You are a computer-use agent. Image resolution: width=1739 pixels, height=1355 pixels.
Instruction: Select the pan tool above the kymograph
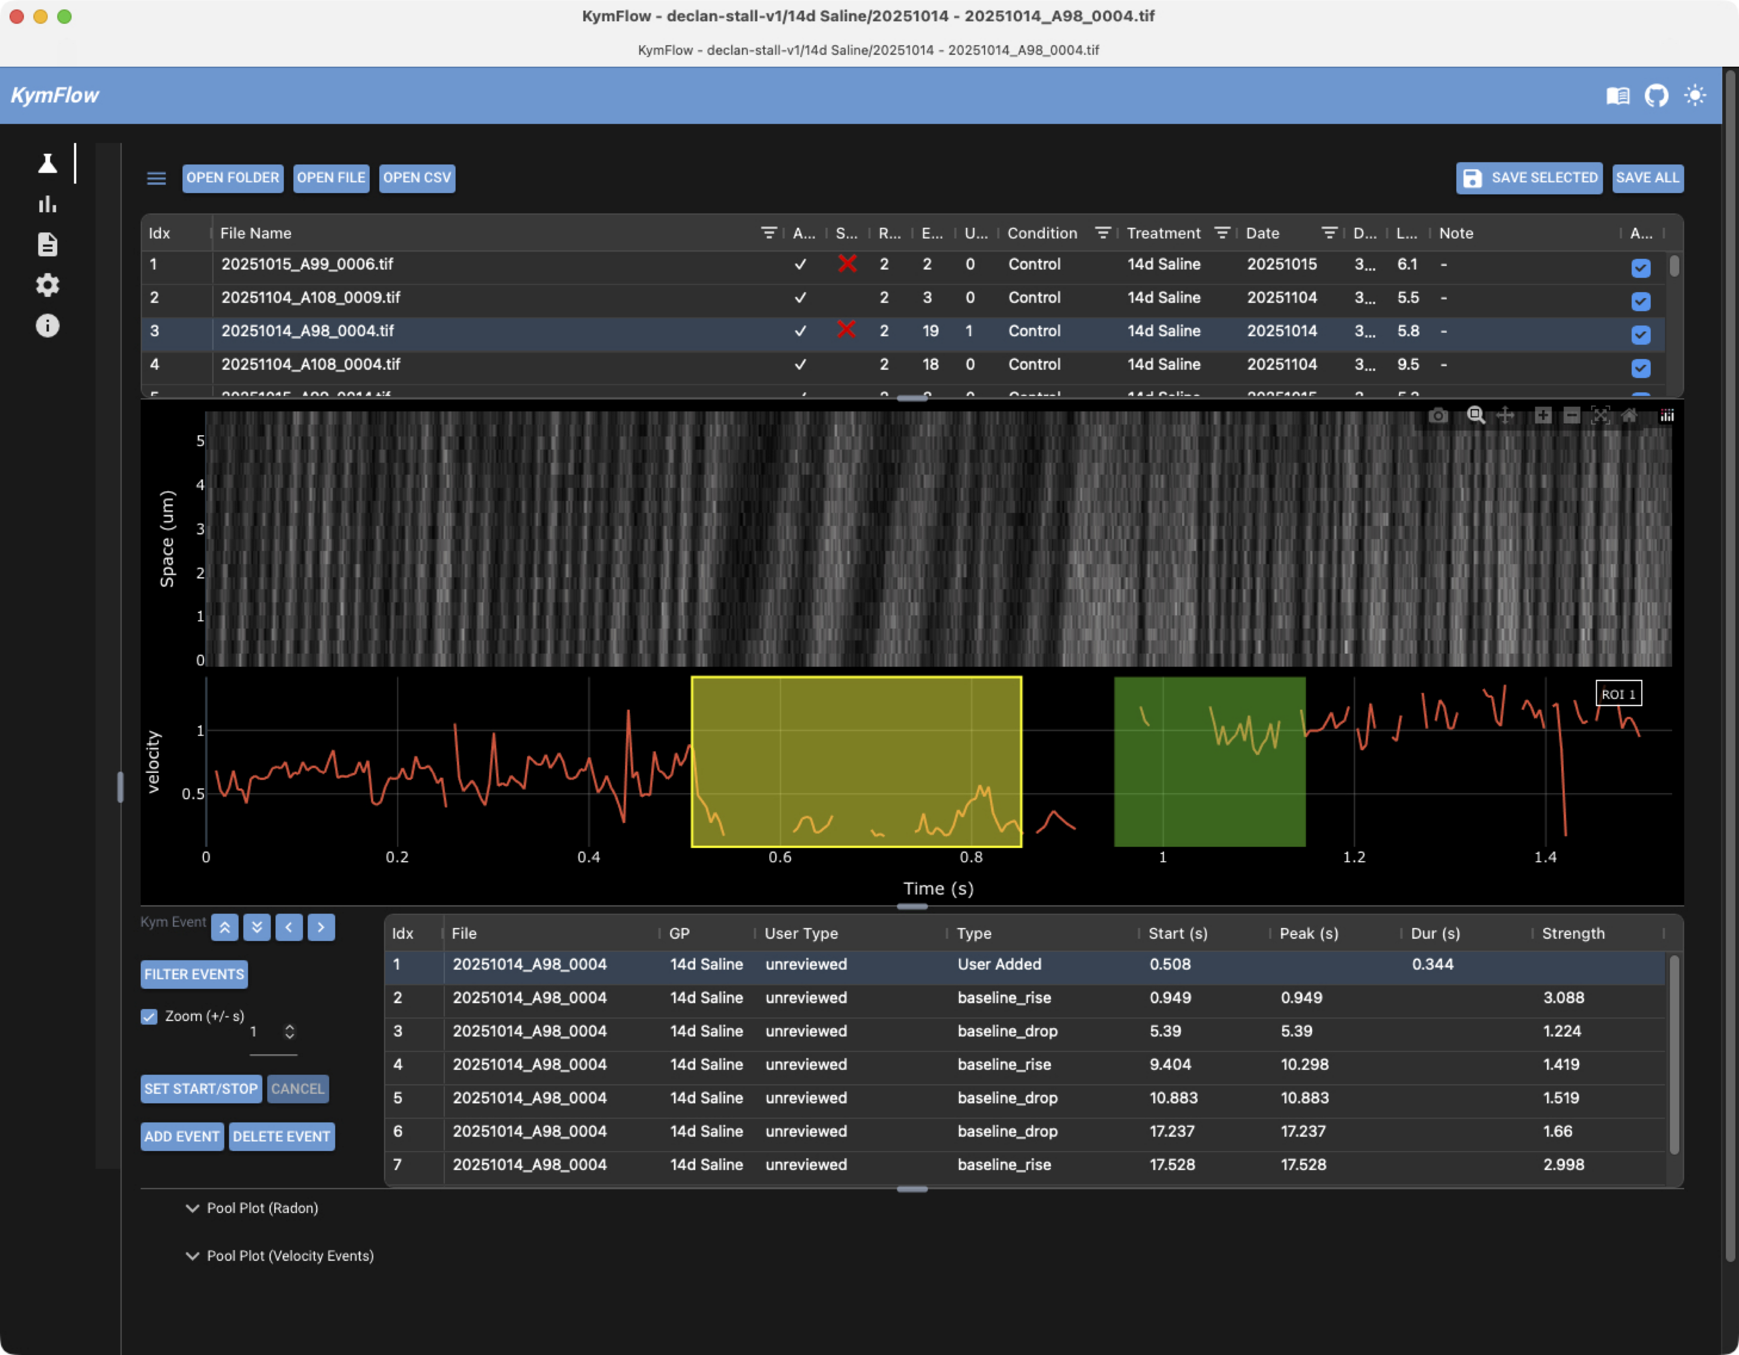(x=1505, y=415)
